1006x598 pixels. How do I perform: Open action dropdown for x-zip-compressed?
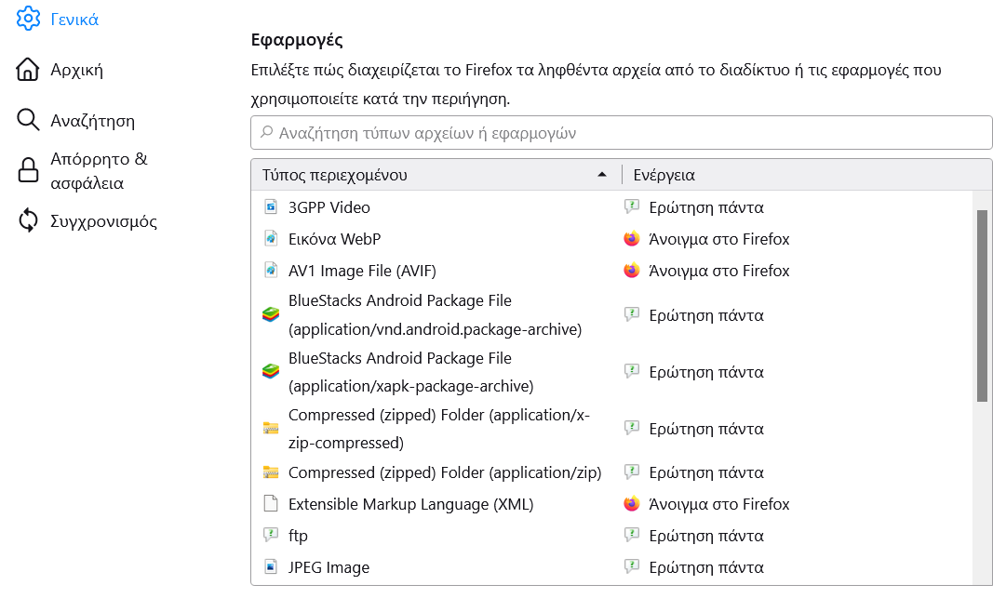(796, 429)
